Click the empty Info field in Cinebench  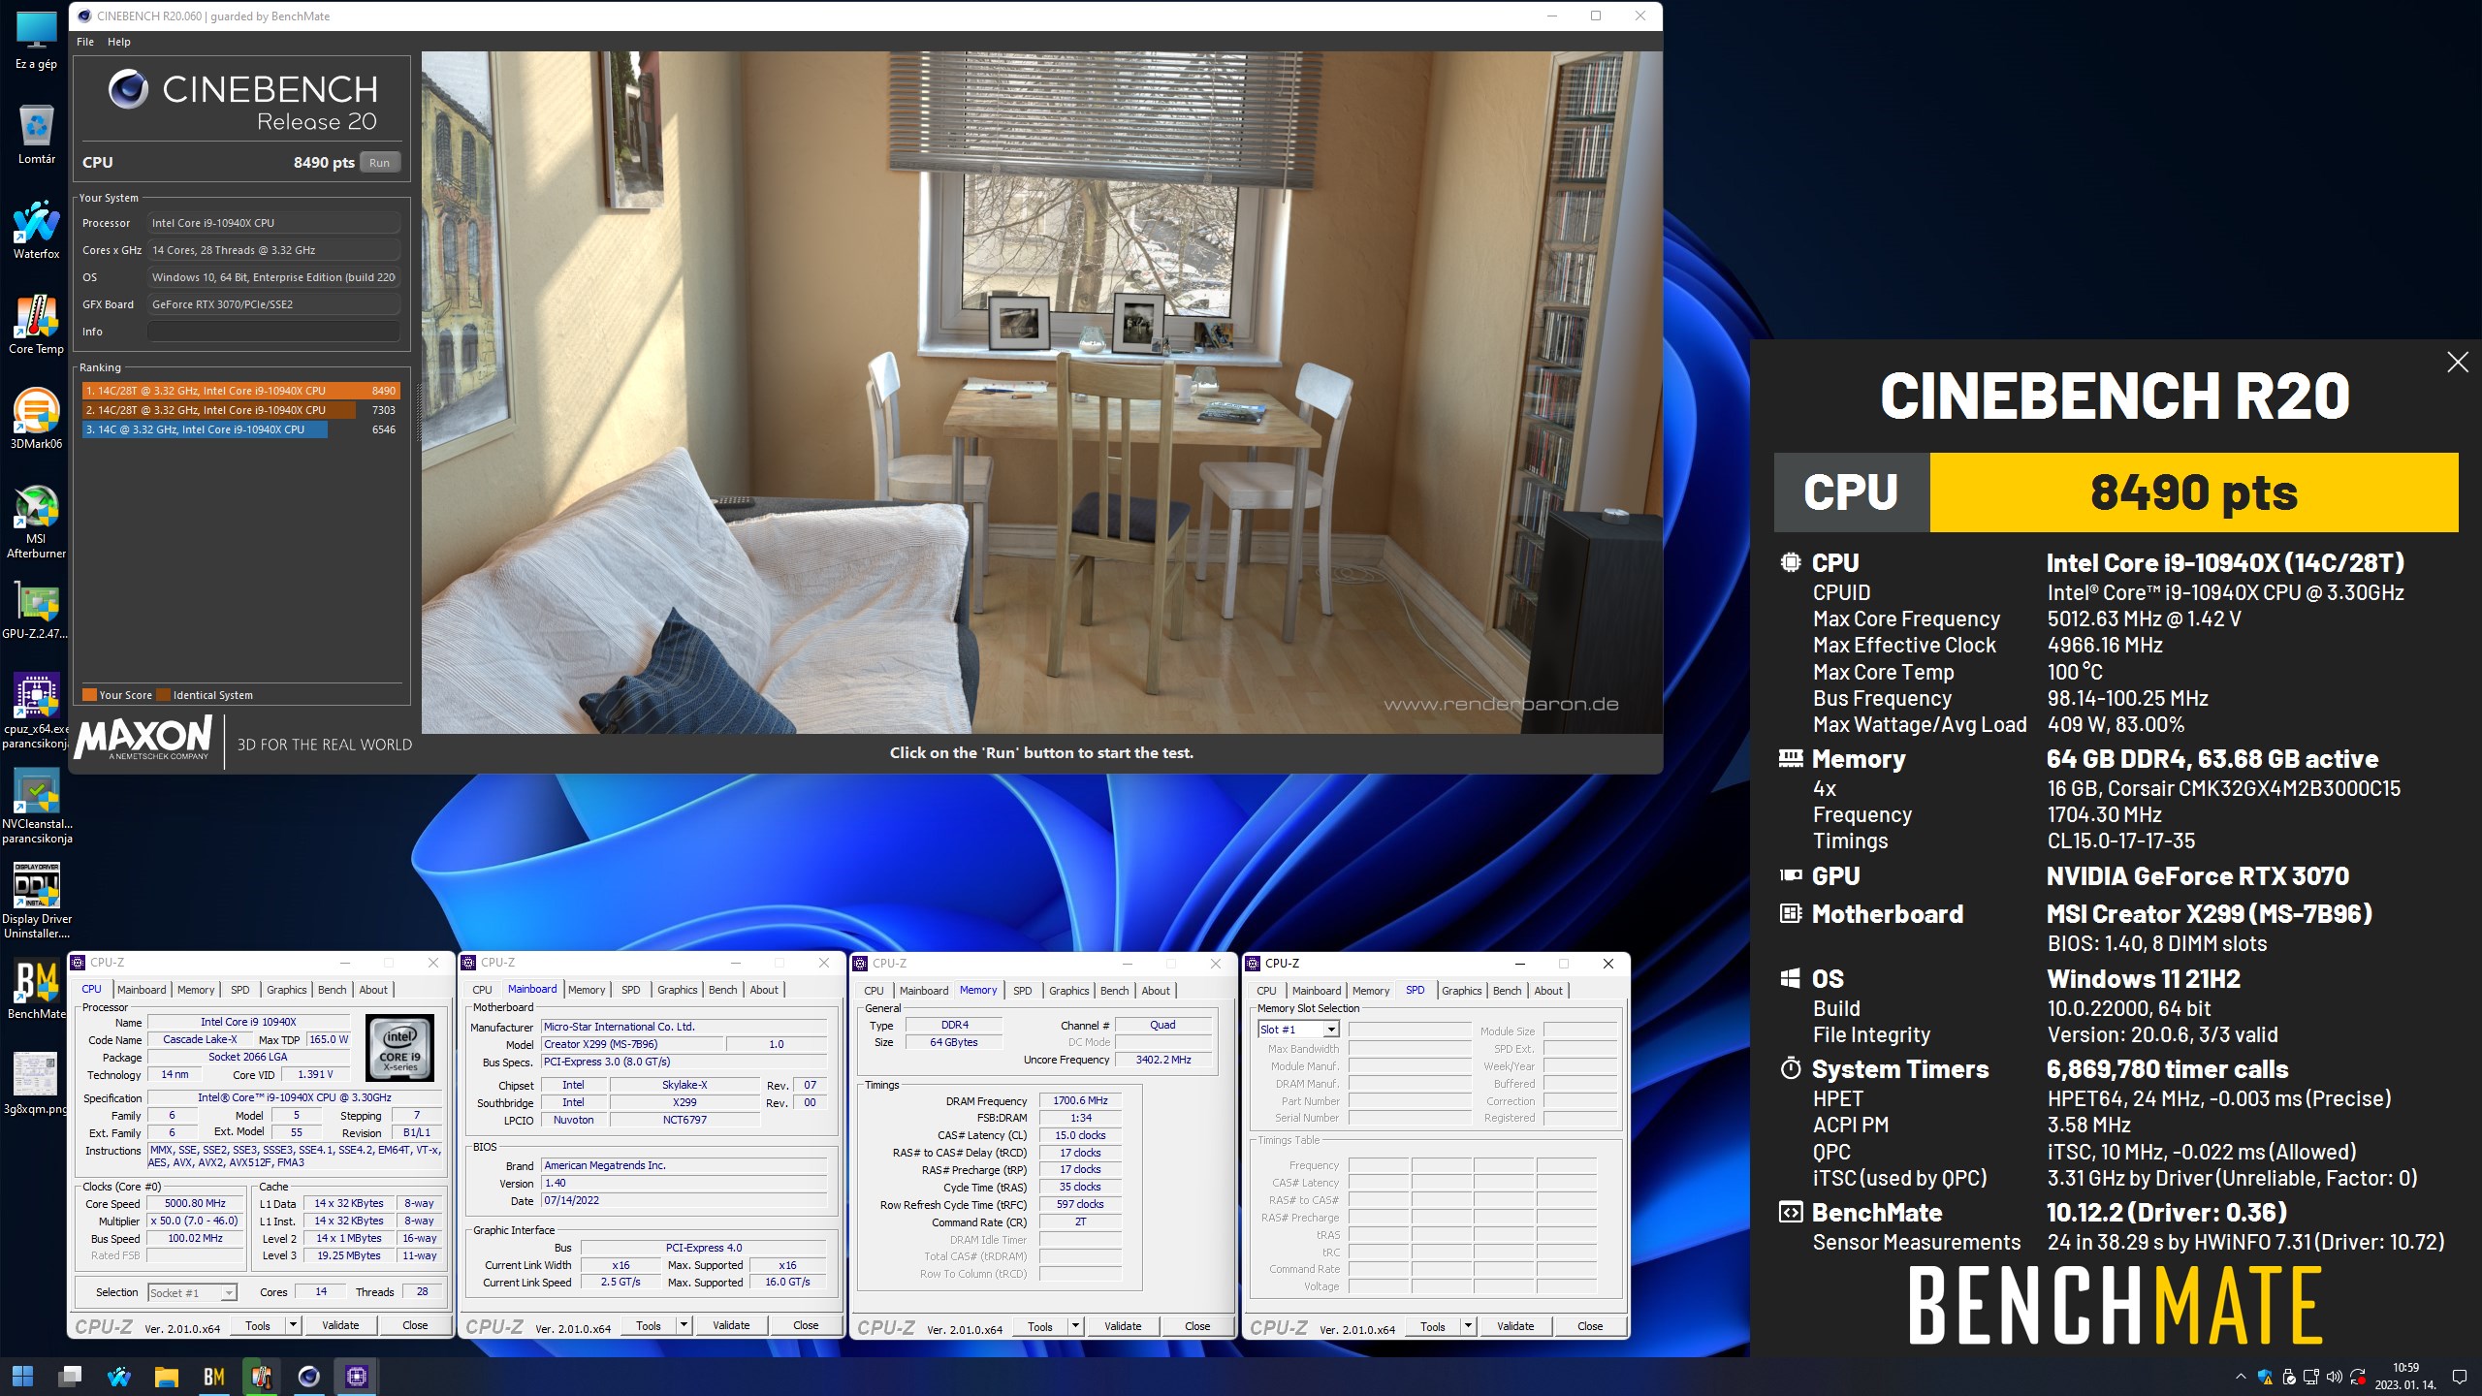point(273,332)
